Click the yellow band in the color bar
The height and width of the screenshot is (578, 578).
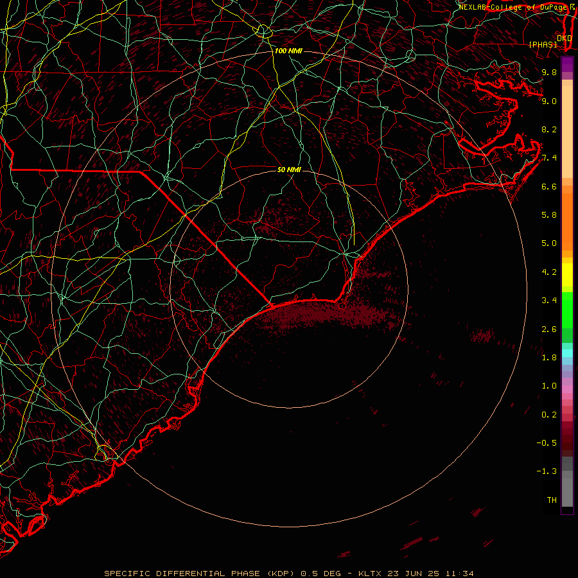pyautogui.click(x=567, y=275)
